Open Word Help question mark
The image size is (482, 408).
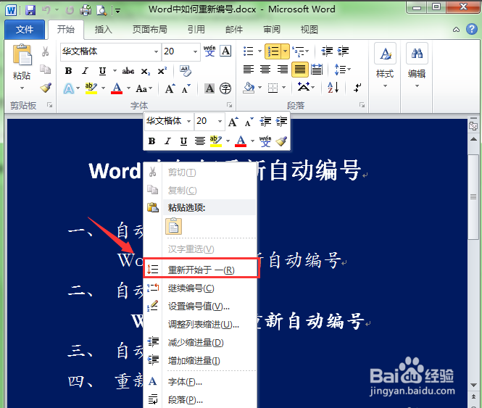tap(472, 30)
